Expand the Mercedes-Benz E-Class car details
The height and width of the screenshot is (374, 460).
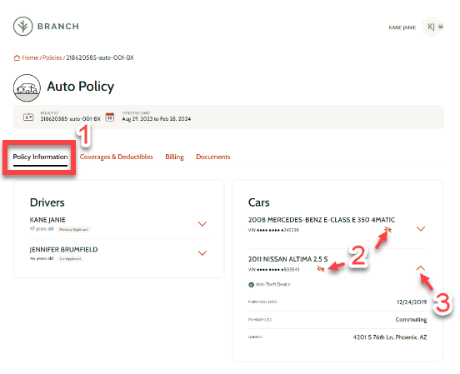click(x=421, y=229)
